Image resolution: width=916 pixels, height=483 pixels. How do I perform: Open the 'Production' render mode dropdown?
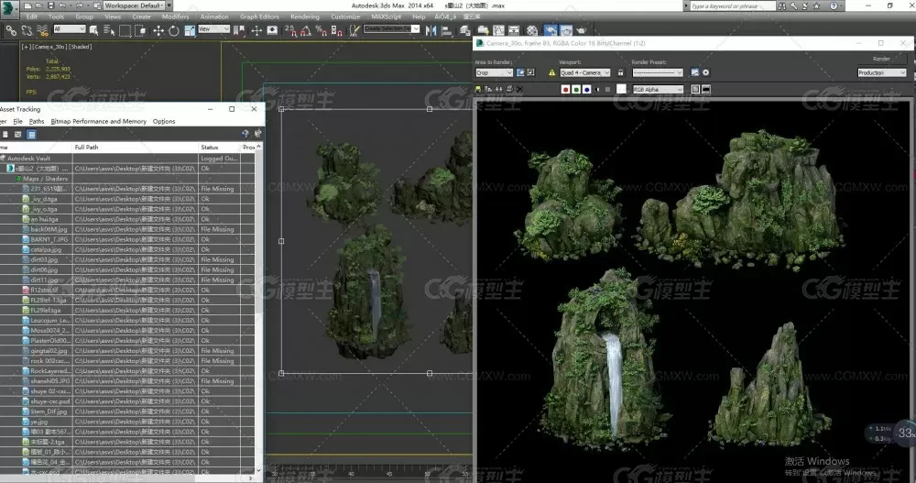pos(881,72)
